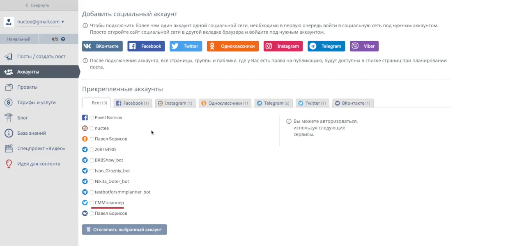
Task: Click the clapperboard Video special project icon
Action: click(x=8, y=148)
